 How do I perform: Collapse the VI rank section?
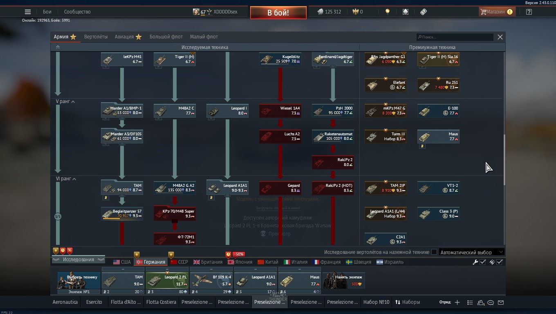(74, 179)
